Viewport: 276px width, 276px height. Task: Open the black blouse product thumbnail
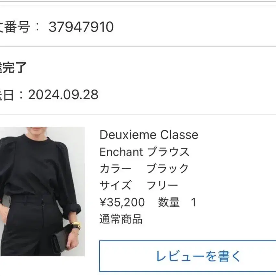42,191
